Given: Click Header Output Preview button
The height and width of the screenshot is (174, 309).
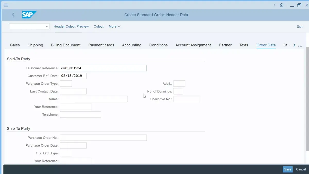Looking at the screenshot, I should pyautogui.click(x=71, y=26).
